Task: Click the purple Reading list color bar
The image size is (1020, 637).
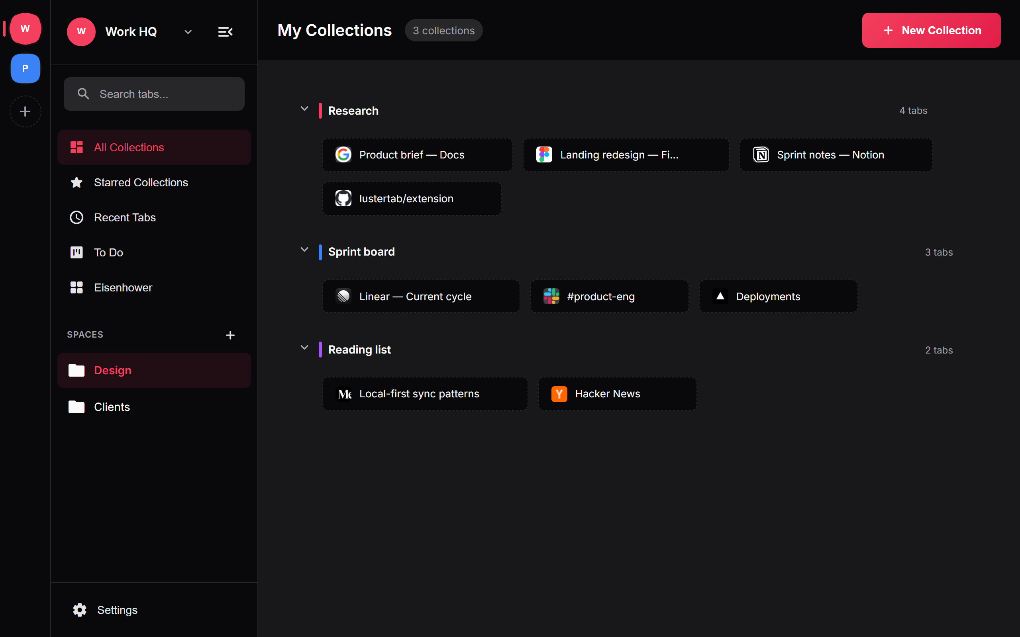Action: pyautogui.click(x=320, y=350)
